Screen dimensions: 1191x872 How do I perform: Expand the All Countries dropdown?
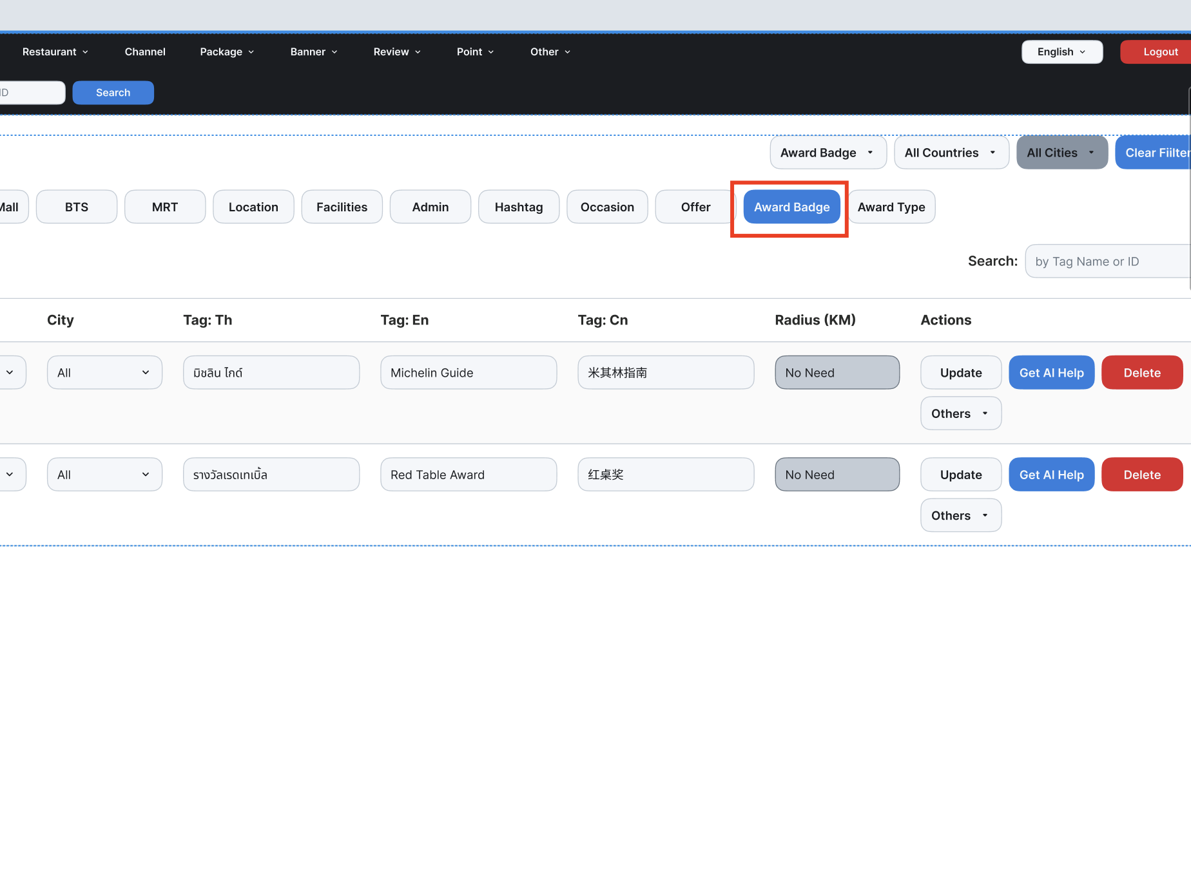pos(951,153)
